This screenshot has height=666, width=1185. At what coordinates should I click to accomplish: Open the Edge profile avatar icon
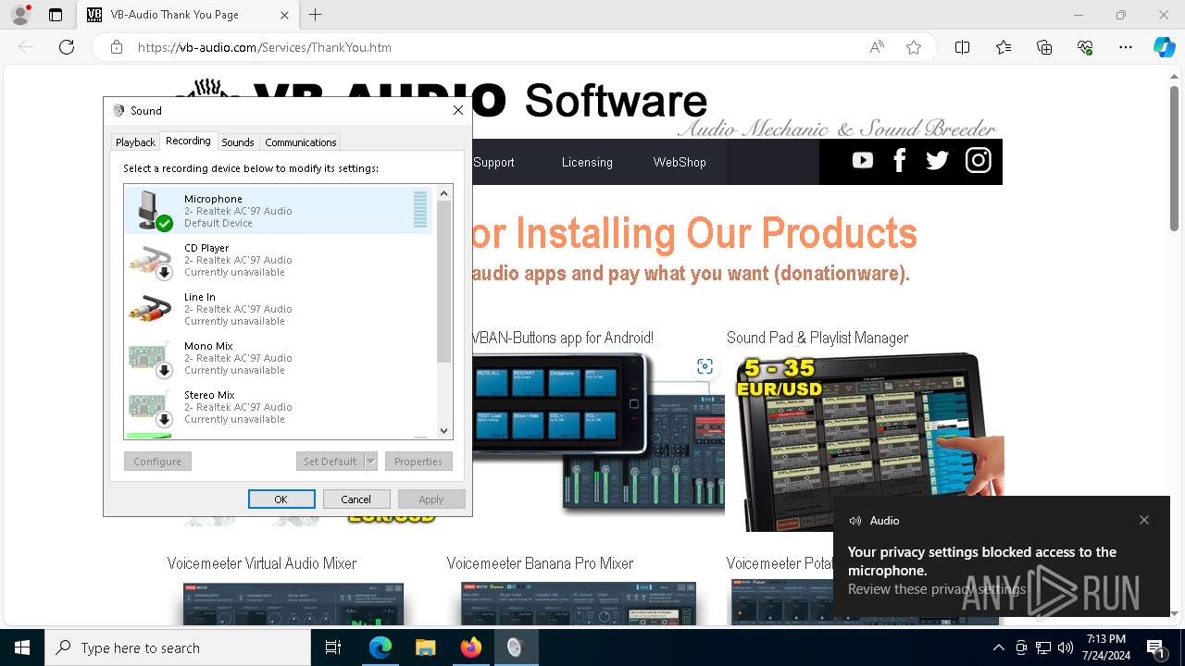pyautogui.click(x=19, y=15)
